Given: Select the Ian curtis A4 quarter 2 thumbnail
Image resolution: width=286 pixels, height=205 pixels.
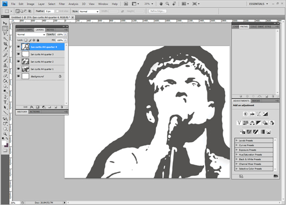Looking at the screenshot, I should [x=25, y=62].
